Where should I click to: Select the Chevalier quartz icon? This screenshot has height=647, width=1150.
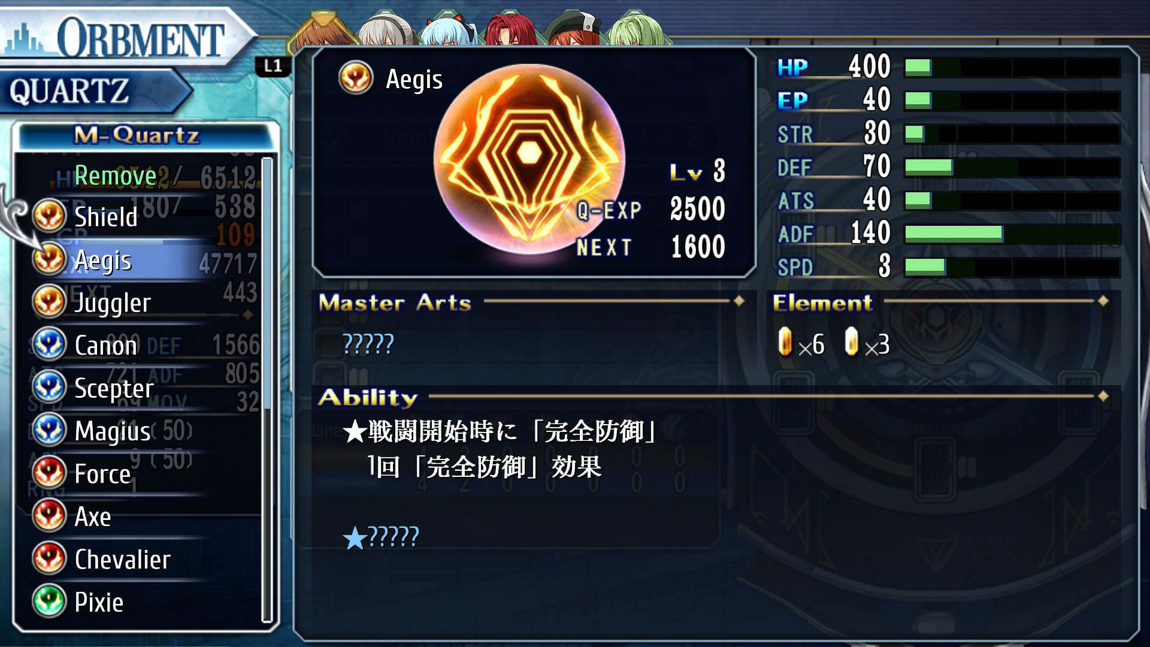[49, 559]
